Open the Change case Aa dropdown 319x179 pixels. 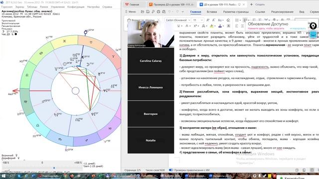220,20
